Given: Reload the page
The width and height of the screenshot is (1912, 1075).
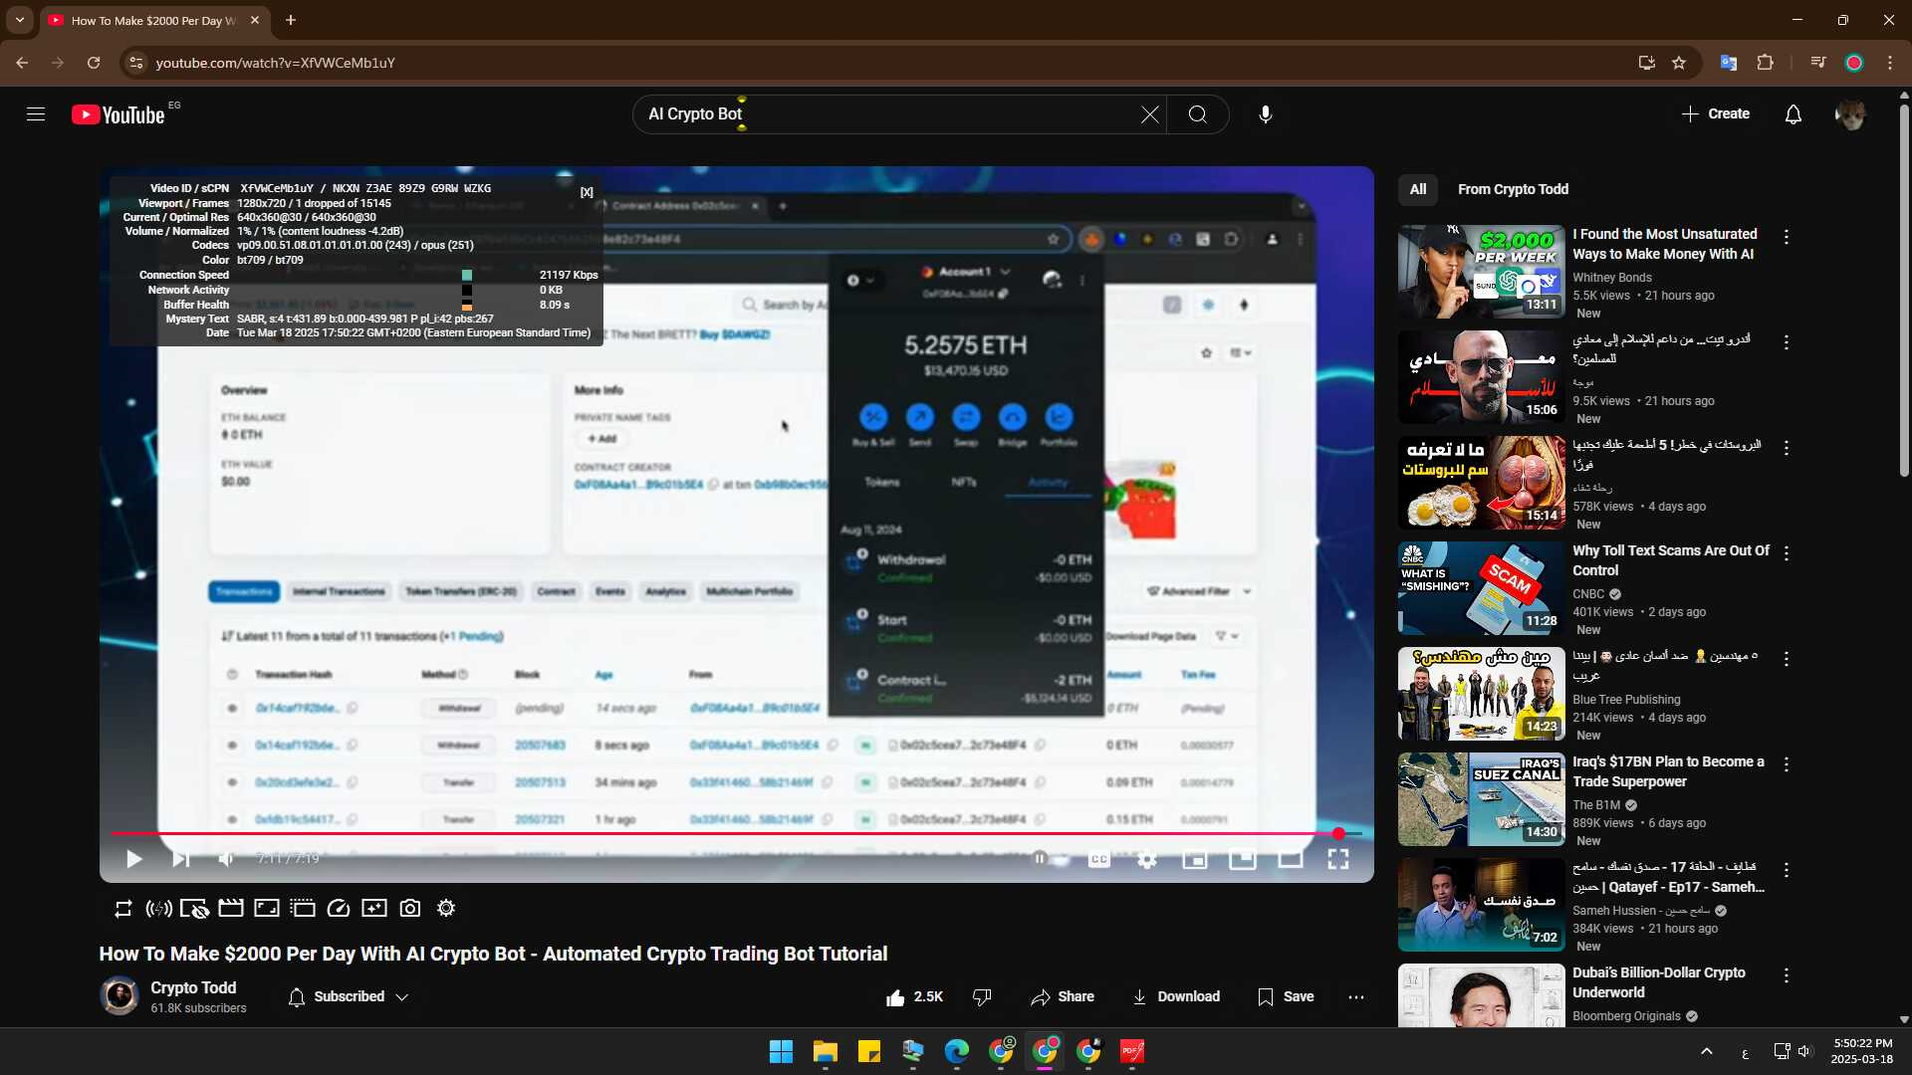Looking at the screenshot, I should pyautogui.click(x=94, y=63).
